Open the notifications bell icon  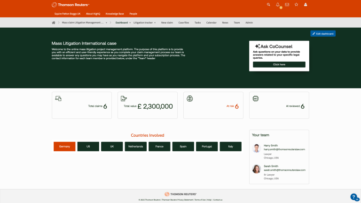pyautogui.click(x=278, y=5)
